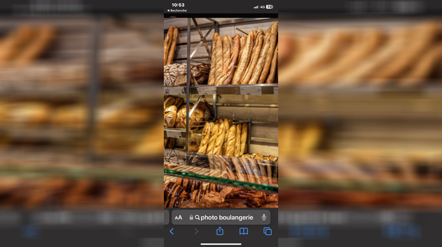442x247 pixels.
Task: Tap the padlock icon in address bar
Action: coord(192,218)
